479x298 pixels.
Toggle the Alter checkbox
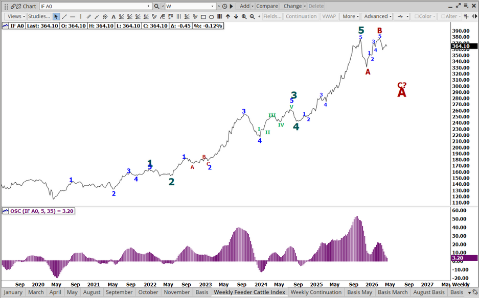(443, 16)
